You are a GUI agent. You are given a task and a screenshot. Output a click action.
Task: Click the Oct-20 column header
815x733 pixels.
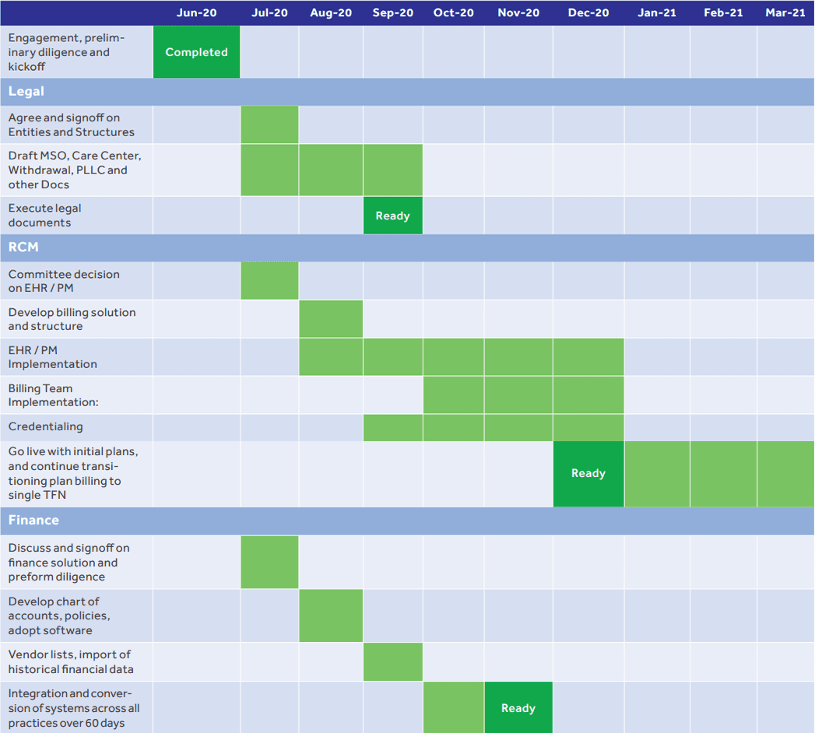pos(453,12)
